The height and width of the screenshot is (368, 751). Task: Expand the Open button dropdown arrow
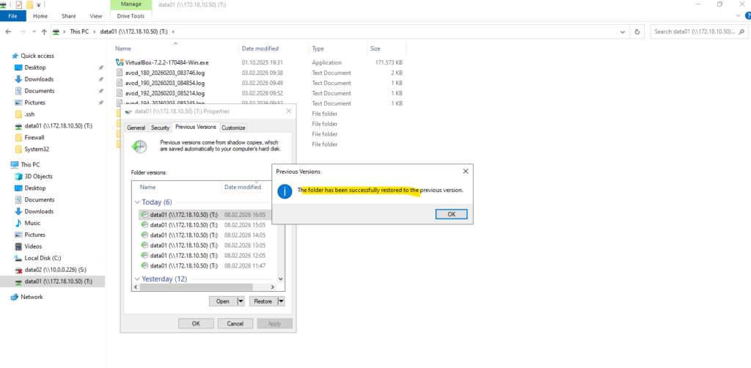click(241, 301)
